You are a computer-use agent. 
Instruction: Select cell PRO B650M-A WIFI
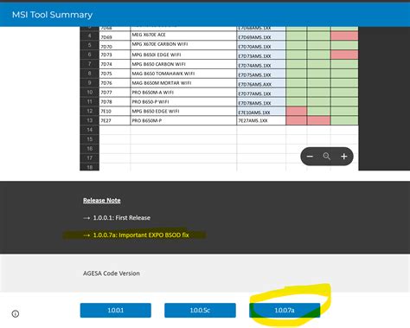(183, 93)
